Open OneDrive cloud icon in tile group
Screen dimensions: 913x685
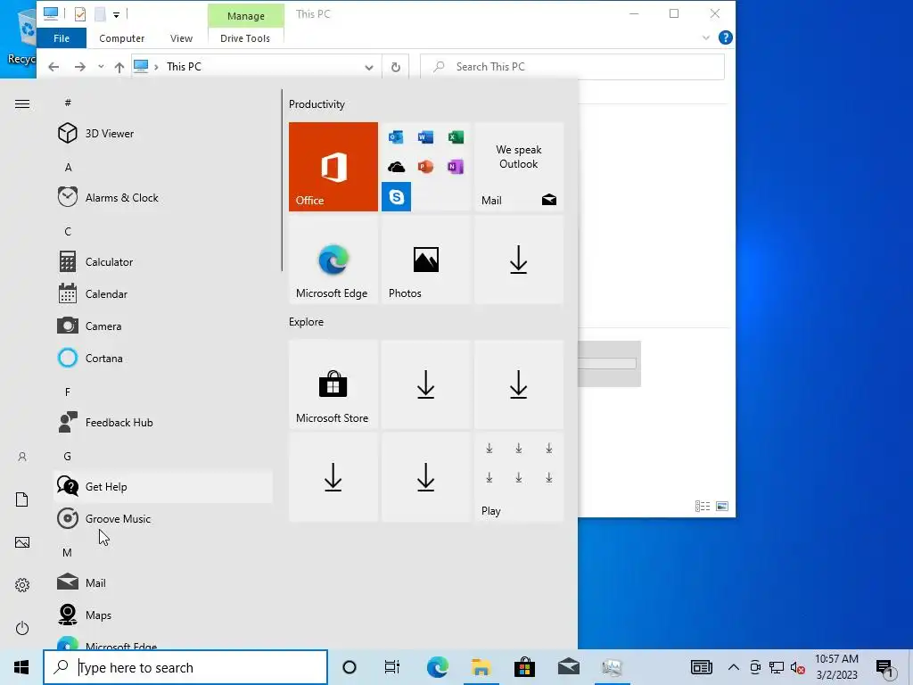click(x=396, y=167)
